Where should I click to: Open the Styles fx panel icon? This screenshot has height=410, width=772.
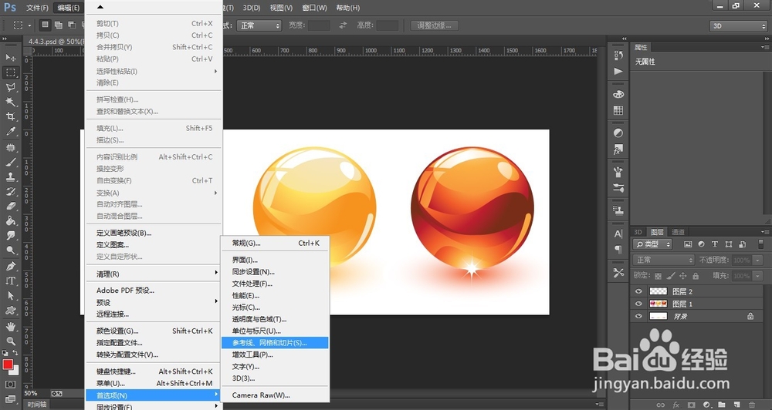click(618, 149)
